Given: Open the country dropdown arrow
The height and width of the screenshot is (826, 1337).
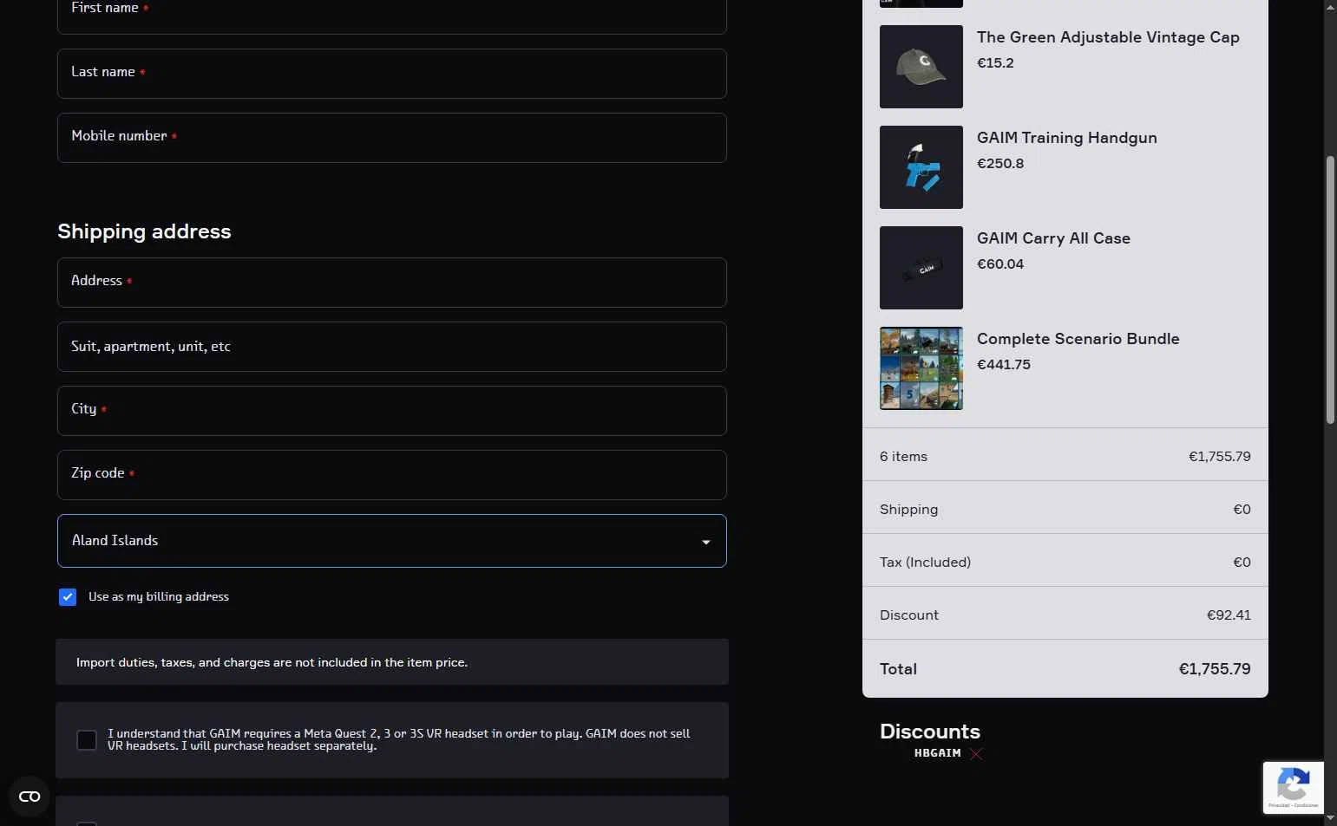Looking at the screenshot, I should point(705,542).
